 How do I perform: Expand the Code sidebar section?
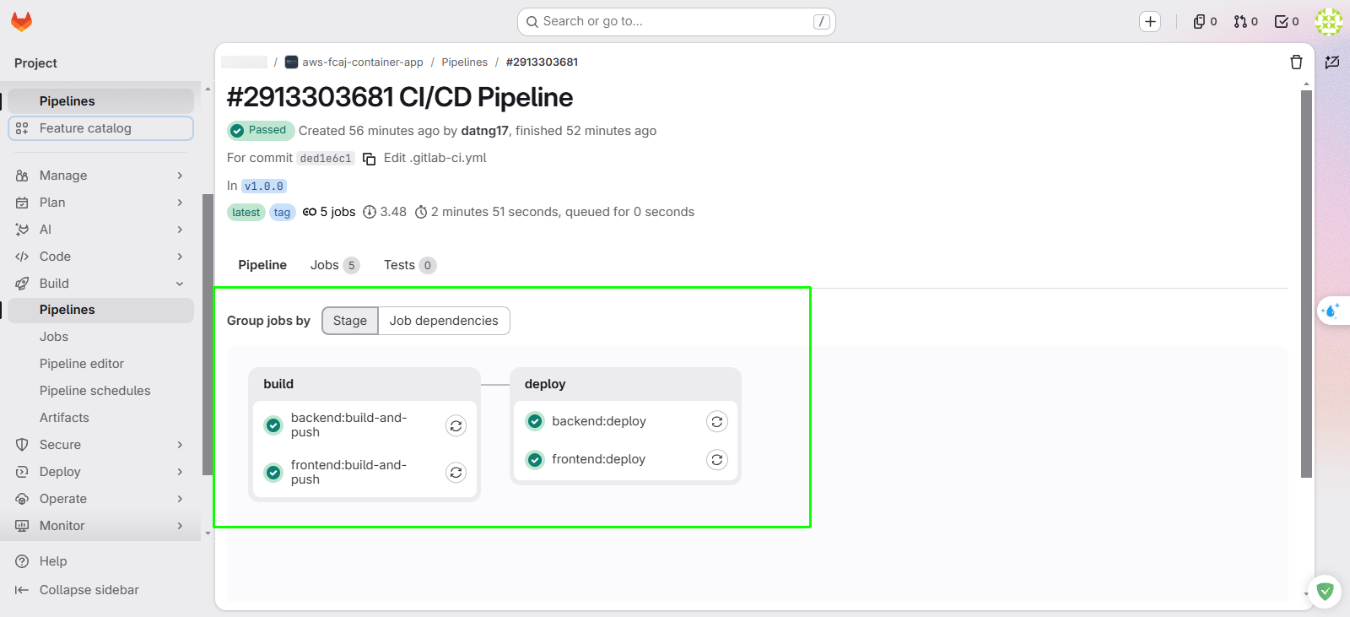pyautogui.click(x=100, y=257)
